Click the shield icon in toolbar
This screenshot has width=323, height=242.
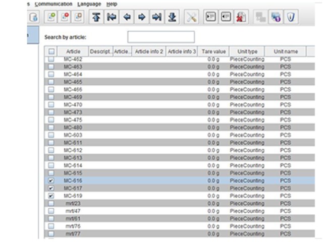[291, 17]
